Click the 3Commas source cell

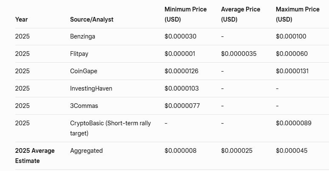[x=84, y=106]
